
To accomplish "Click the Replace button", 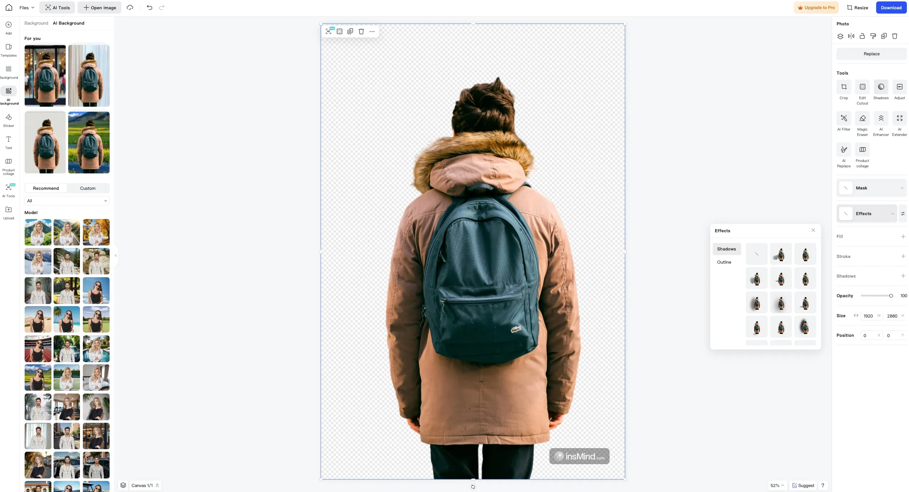I will pyautogui.click(x=872, y=54).
